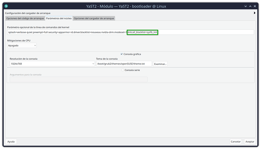The width and height of the screenshot is (261, 149).
Task: Maximize the YaST2 window
Action: tap(250, 6)
